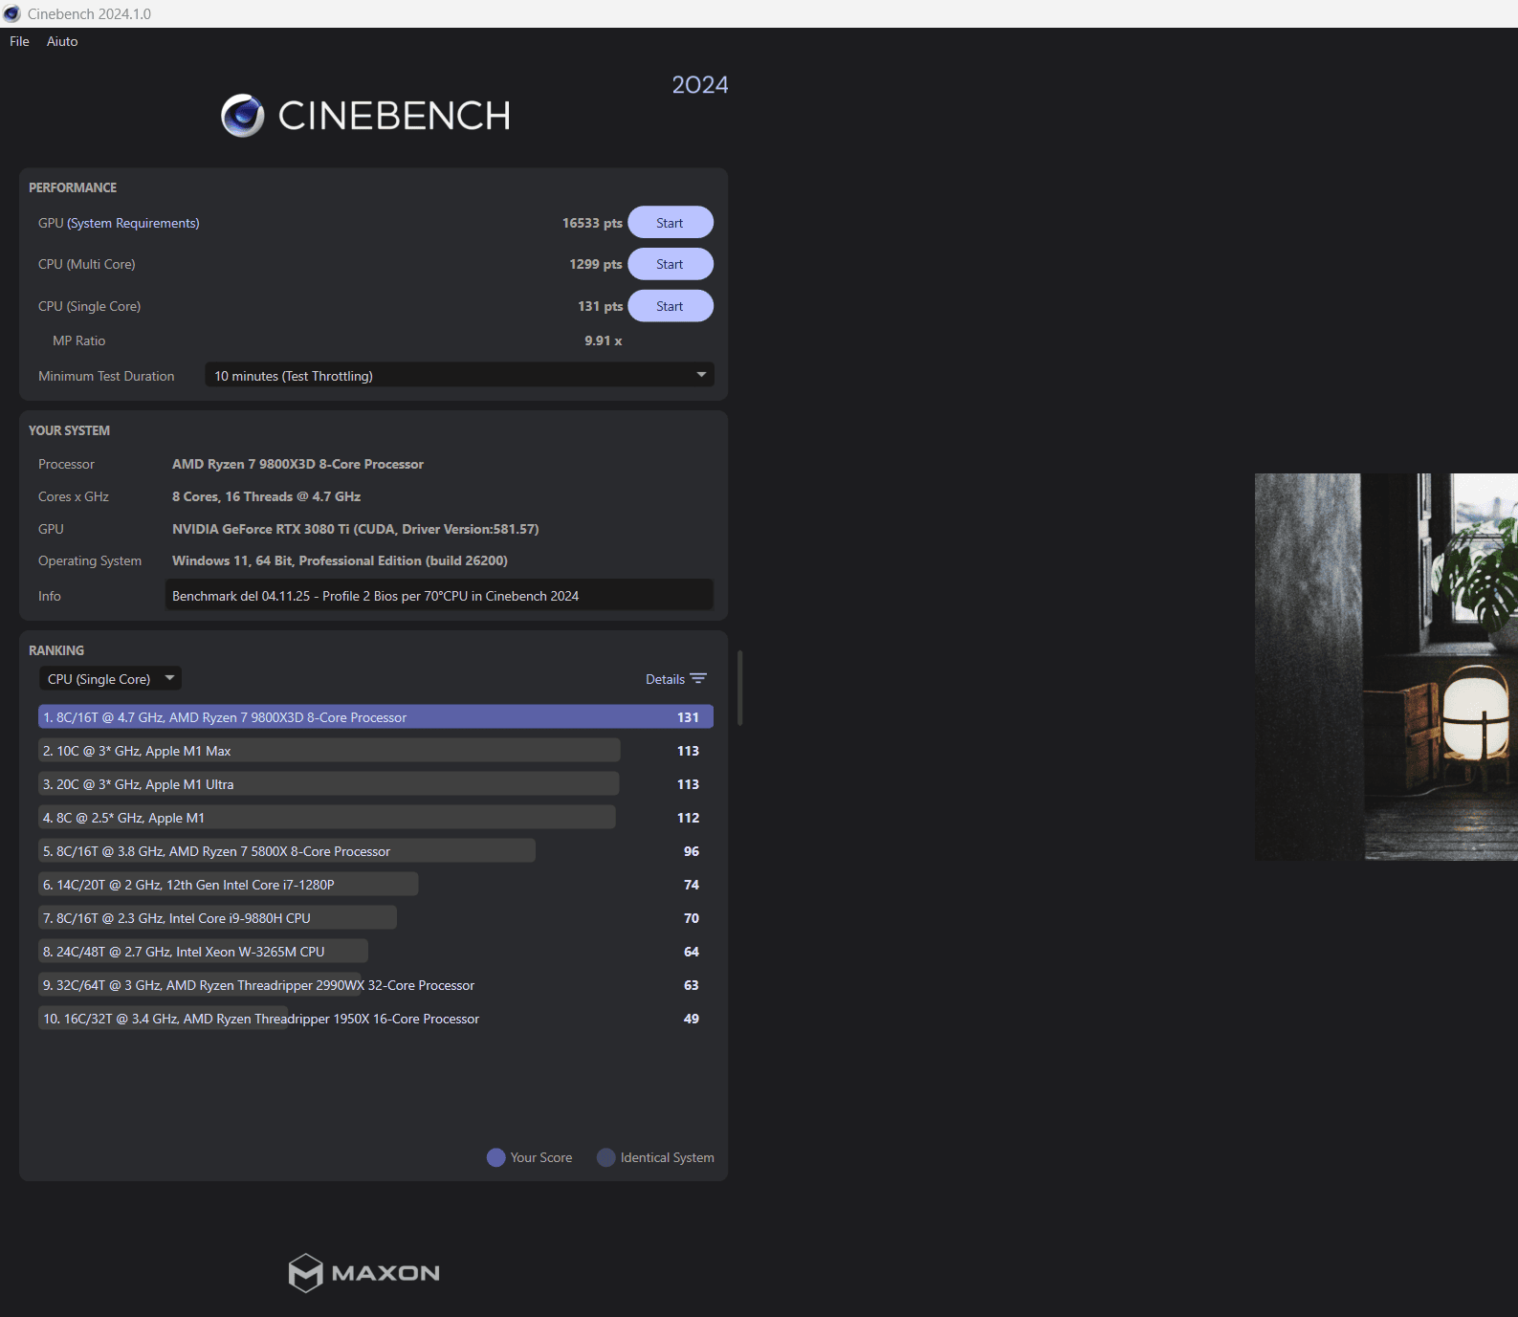
Task: Click the NVIDIA GeForce RTX 3080 Ti text
Action: 356,529
